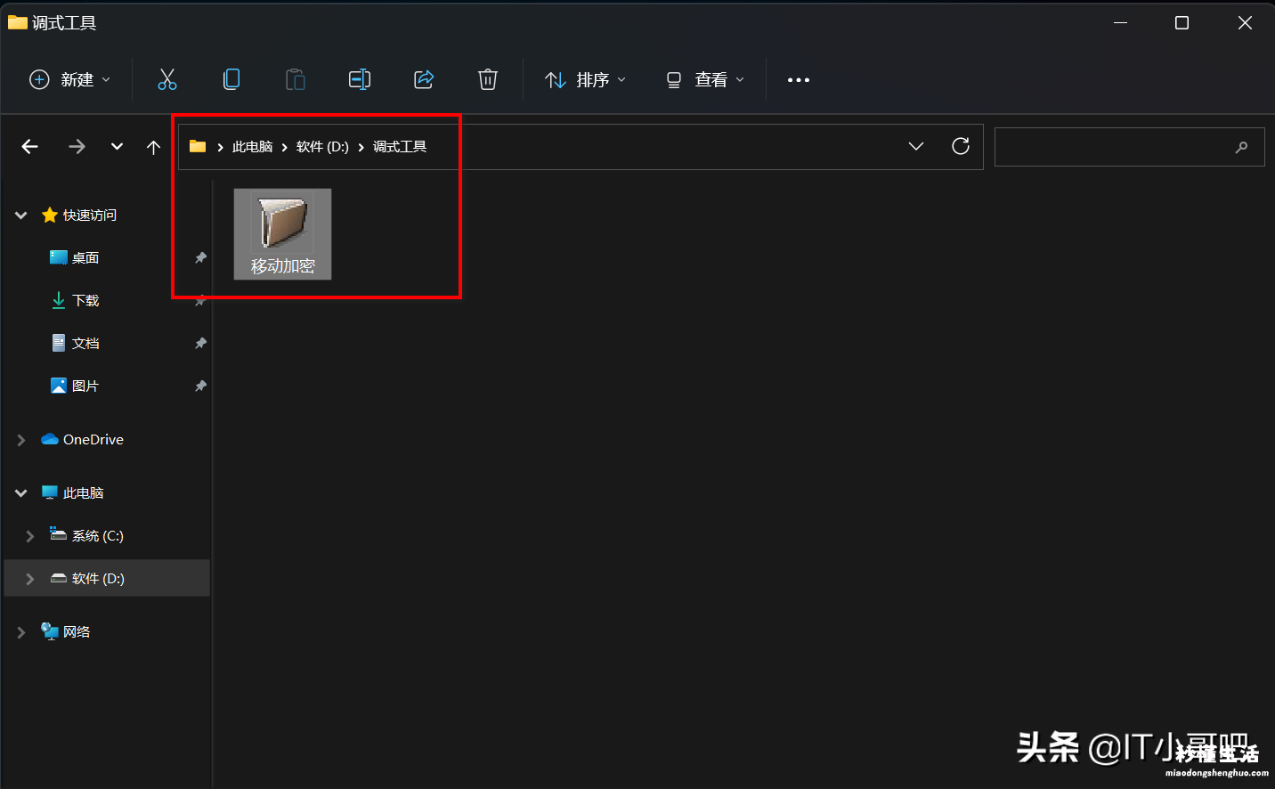Viewport: 1275px width, 789px height.
Task: Click 调式工具 in address breadcrumb
Action: pyautogui.click(x=400, y=147)
